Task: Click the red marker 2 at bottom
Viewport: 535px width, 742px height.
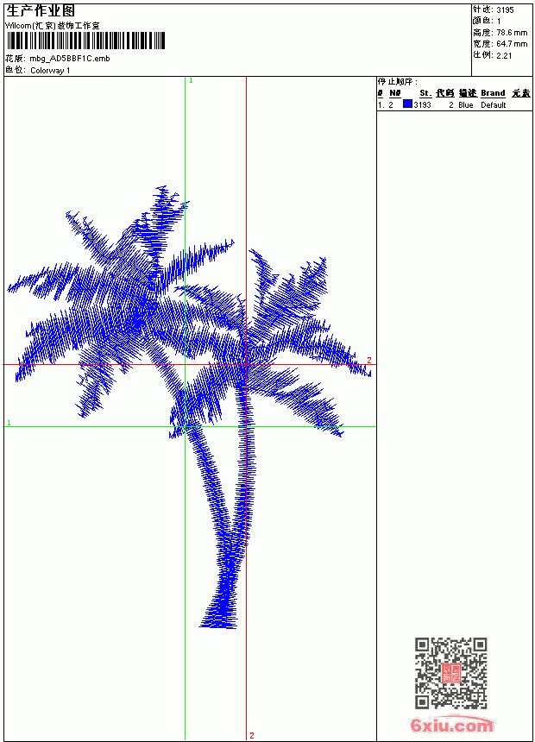Action: (252, 735)
